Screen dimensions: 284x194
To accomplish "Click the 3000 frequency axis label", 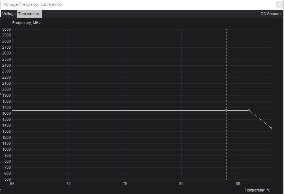I will (6, 29).
